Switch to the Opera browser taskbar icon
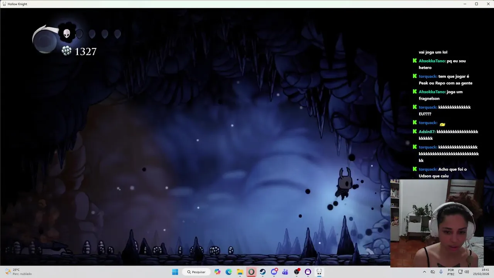 coord(251,272)
